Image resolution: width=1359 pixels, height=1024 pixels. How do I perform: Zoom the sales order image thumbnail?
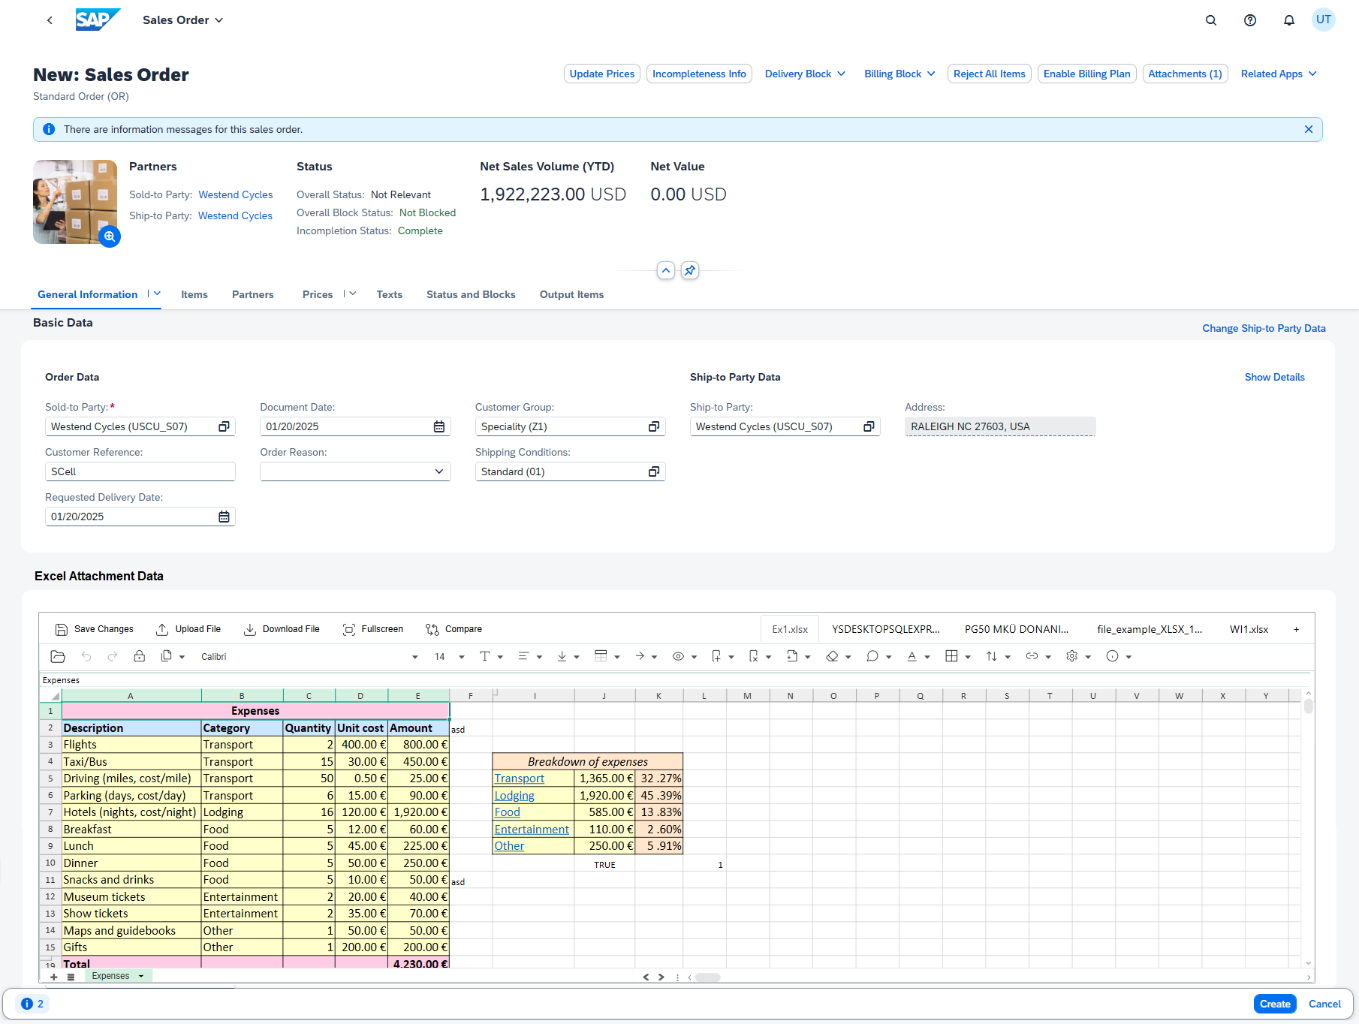coord(110,236)
